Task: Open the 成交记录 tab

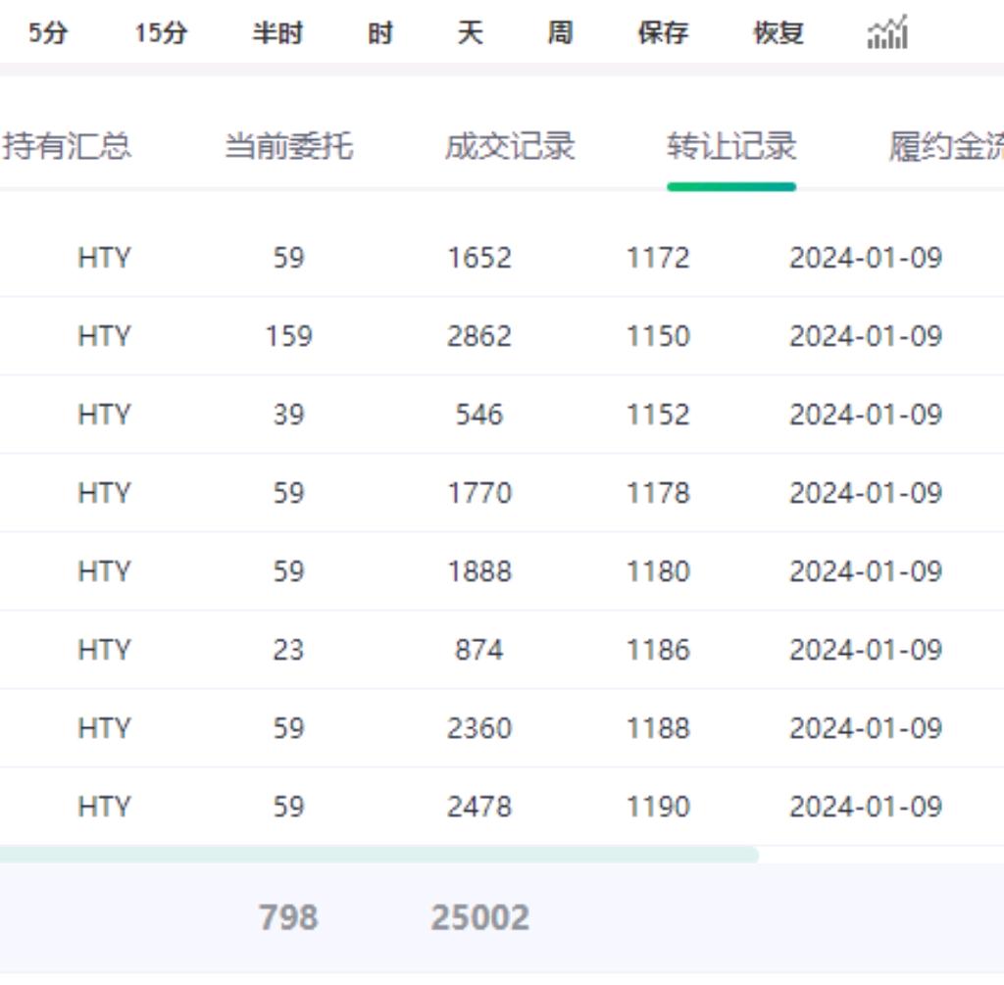Action: 510,147
